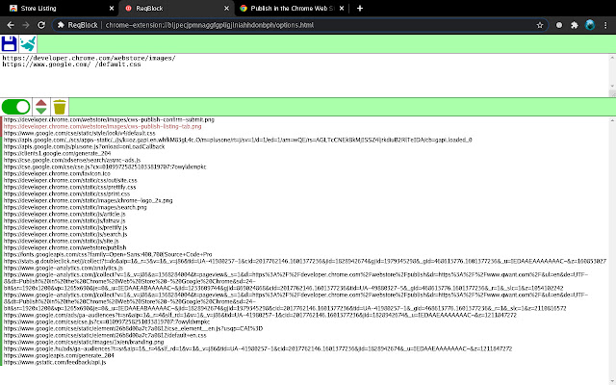This screenshot has width=616, height=385.
Task: Toggle the green enable switch
Action: [15, 107]
